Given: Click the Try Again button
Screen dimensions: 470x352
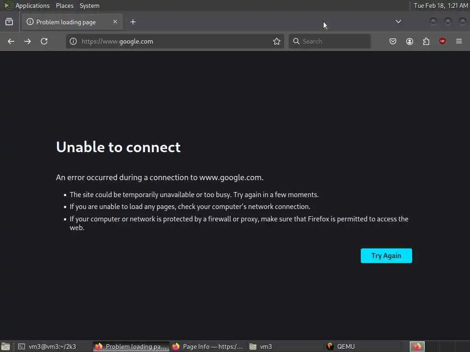Looking at the screenshot, I should (386, 256).
